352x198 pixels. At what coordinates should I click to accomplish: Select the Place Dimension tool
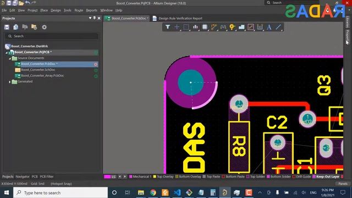260,27
